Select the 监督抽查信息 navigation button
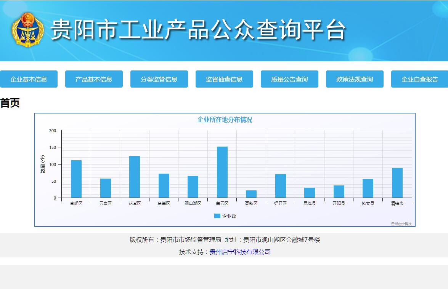This screenshot has height=289, width=448. (x=224, y=79)
